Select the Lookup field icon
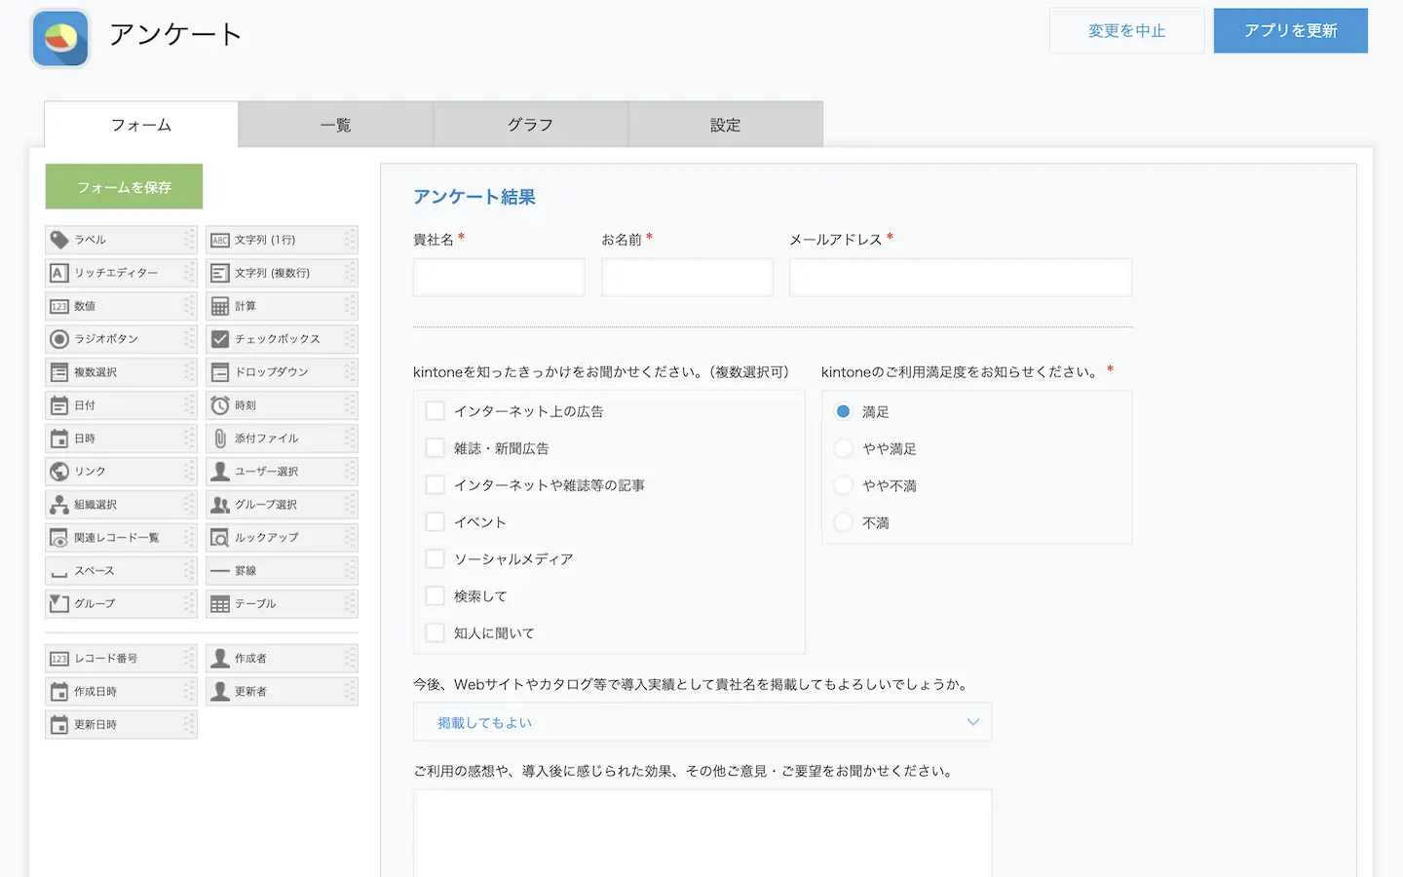This screenshot has height=877, width=1403. [x=220, y=538]
